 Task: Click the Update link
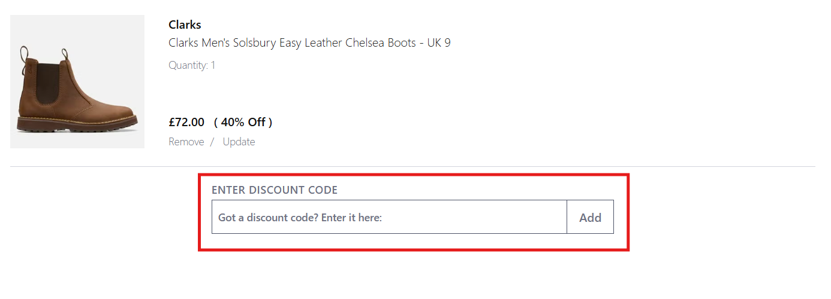[239, 142]
